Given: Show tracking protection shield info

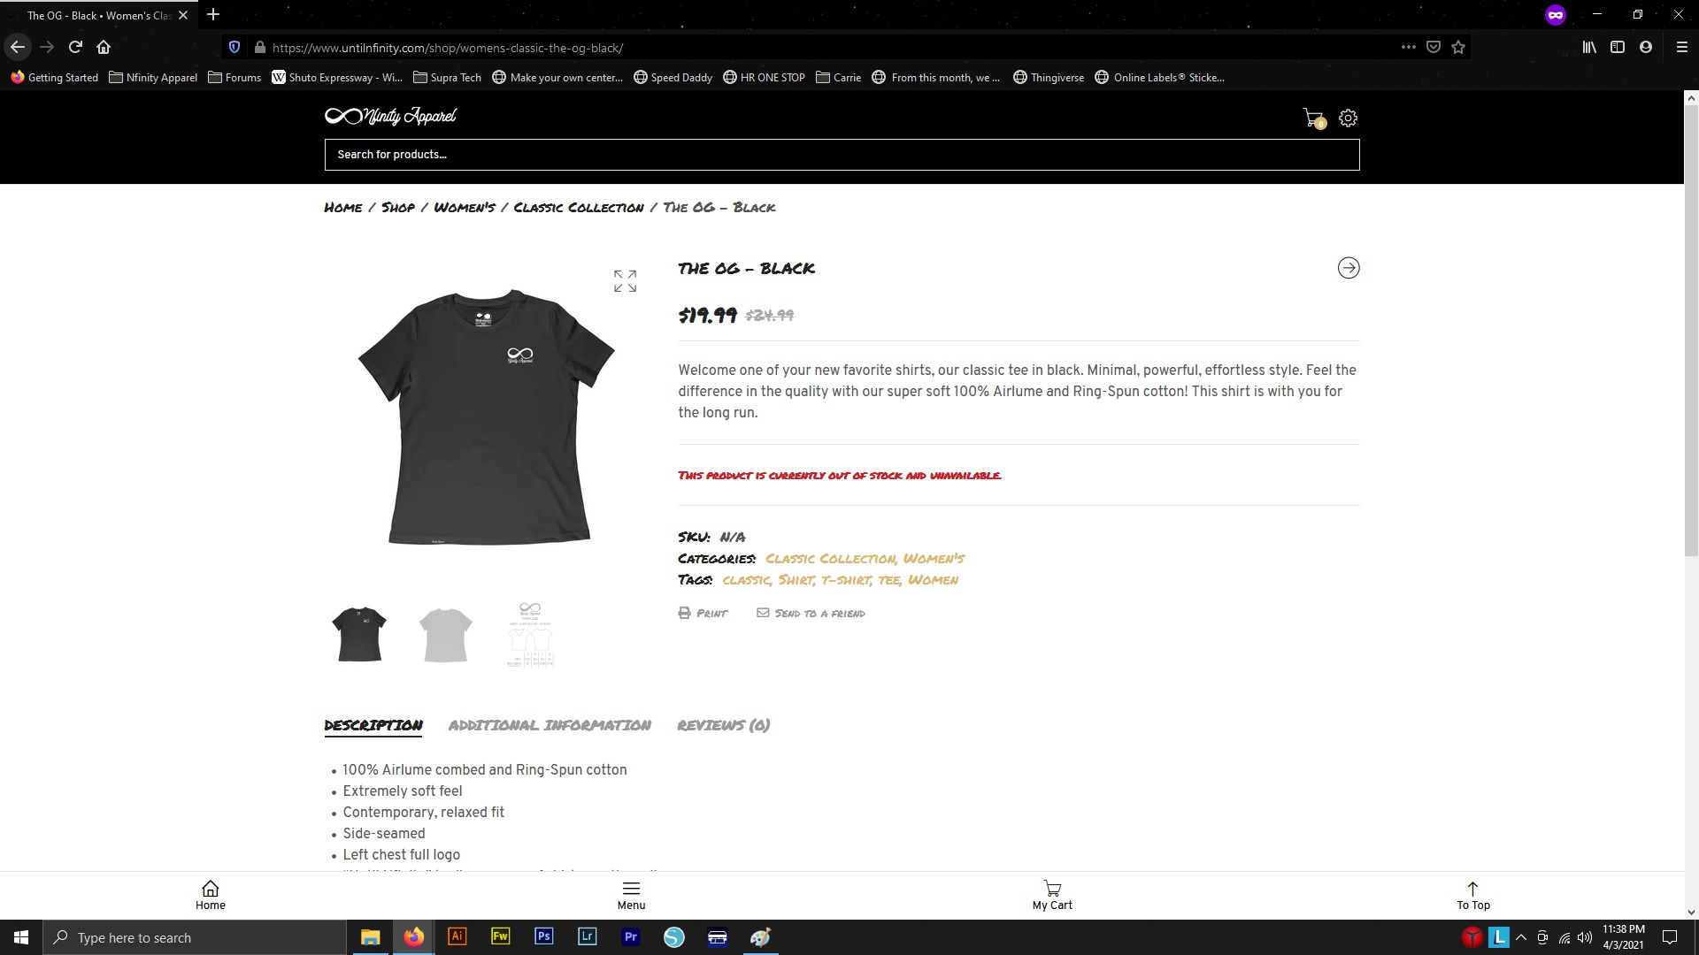Looking at the screenshot, I should click(x=234, y=47).
